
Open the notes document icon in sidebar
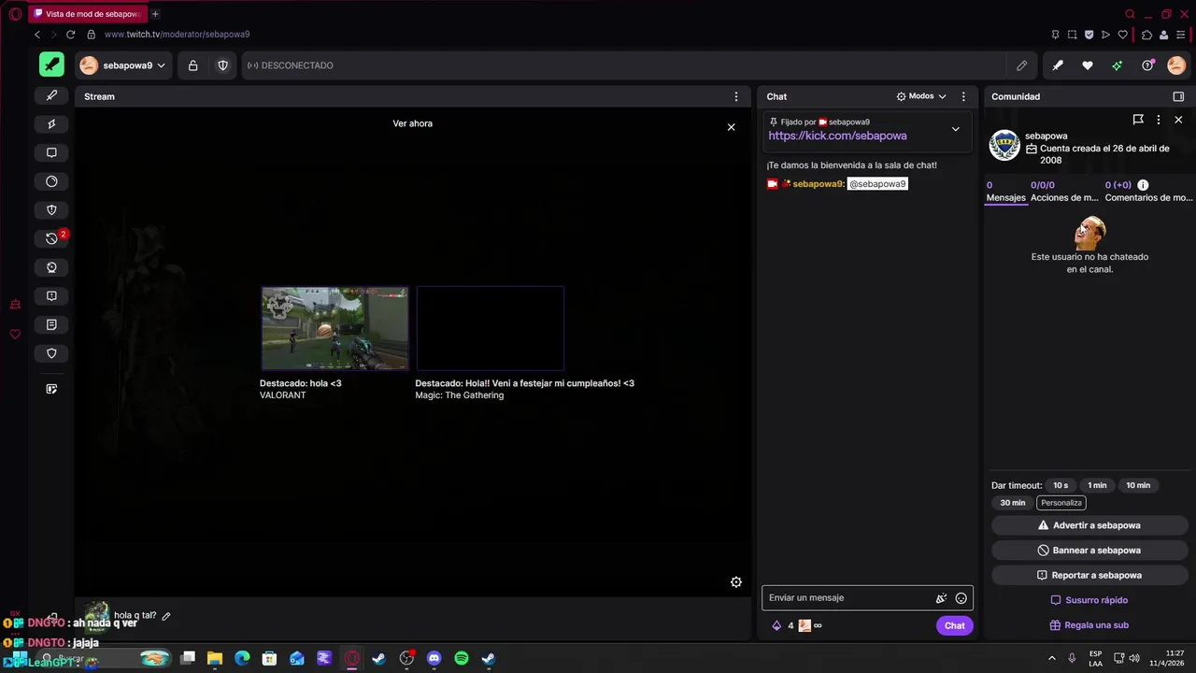[x=51, y=324]
